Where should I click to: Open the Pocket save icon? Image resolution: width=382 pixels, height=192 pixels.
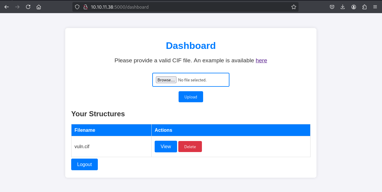[332, 7]
